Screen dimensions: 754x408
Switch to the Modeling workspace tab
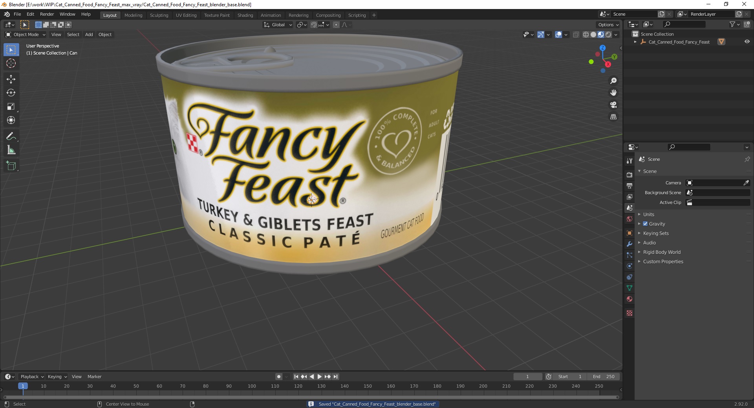tap(133, 15)
